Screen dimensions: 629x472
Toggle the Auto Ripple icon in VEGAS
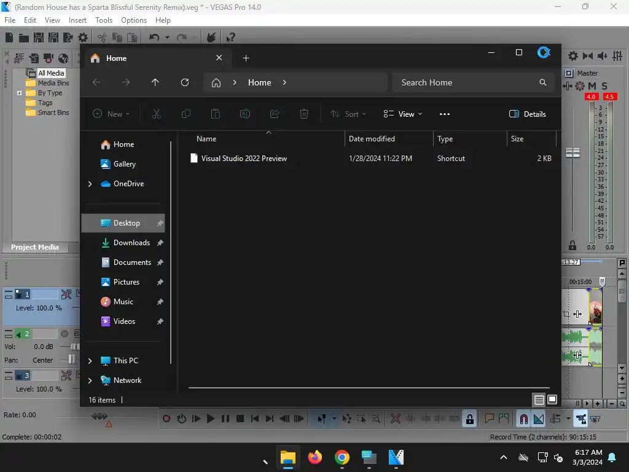(x=555, y=419)
